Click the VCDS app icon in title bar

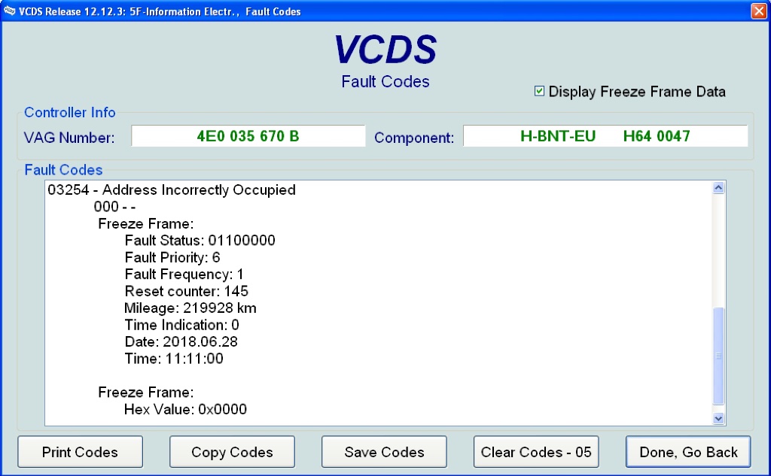click(8, 11)
